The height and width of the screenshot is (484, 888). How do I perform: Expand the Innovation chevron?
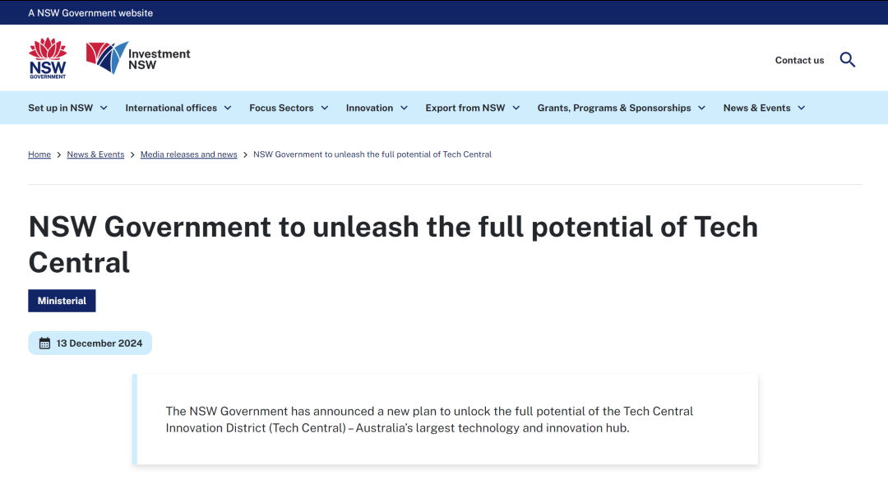(x=404, y=108)
